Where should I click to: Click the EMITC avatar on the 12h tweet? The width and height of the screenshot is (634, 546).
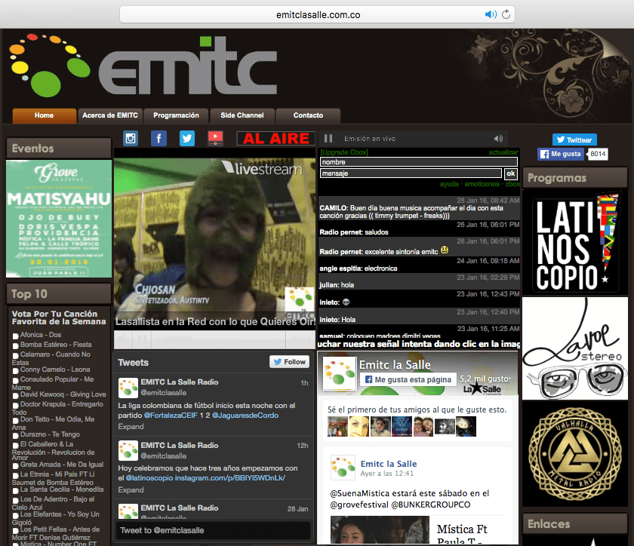click(128, 451)
